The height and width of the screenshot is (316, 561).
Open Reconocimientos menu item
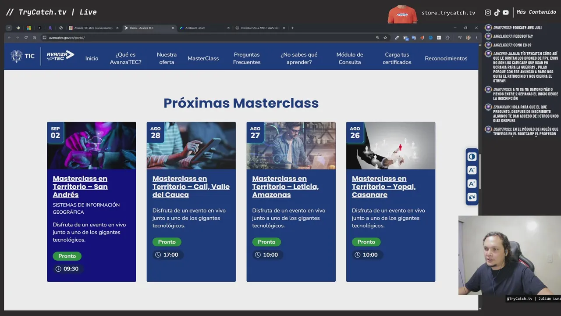click(x=446, y=58)
